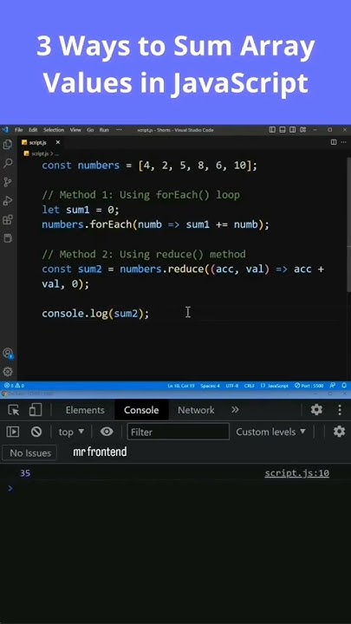Toggle secondary sidebar layout icon in title bar
This screenshot has height=624, width=351.
pyautogui.click(x=293, y=130)
